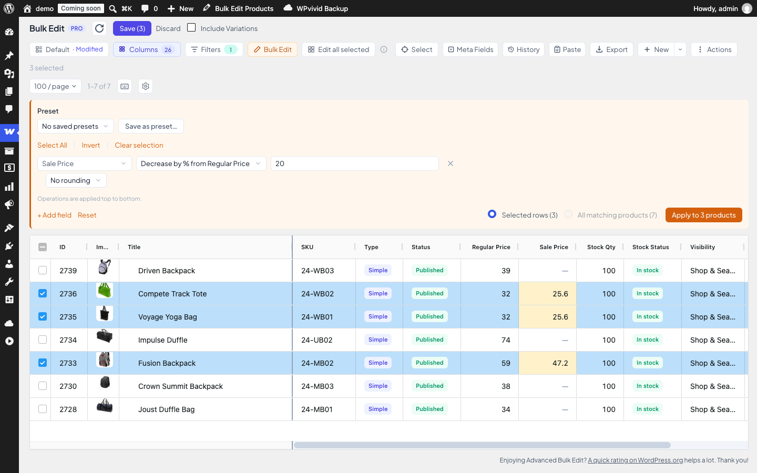Toggle the select-all header checkbox
Image resolution: width=757 pixels, height=473 pixels.
click(x=43, y=247)
